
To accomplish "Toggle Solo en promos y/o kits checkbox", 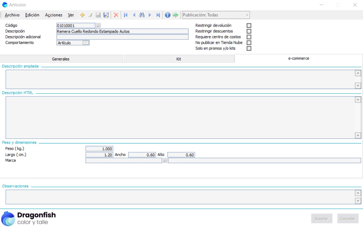I will pyautogui.click(x=249, y=48).
